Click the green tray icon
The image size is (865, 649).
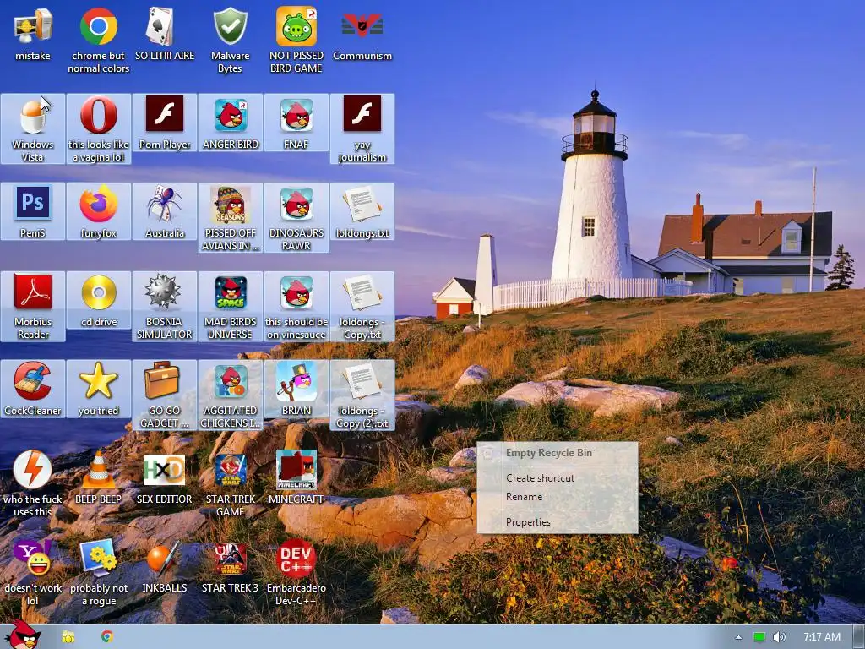(759, 637)
